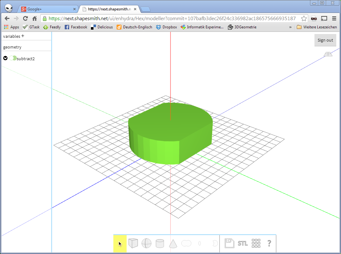The image size is (341, 254).
Task: Pick the cone primitive tool
Action: pos(173,243)
